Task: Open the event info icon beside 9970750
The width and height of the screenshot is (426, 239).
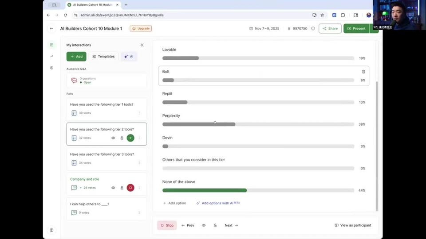Action: [x=313, y=28]
